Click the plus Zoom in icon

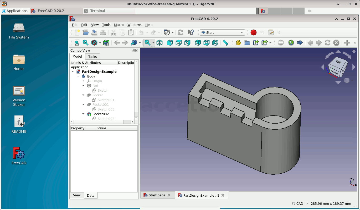[x=347, y=43]
